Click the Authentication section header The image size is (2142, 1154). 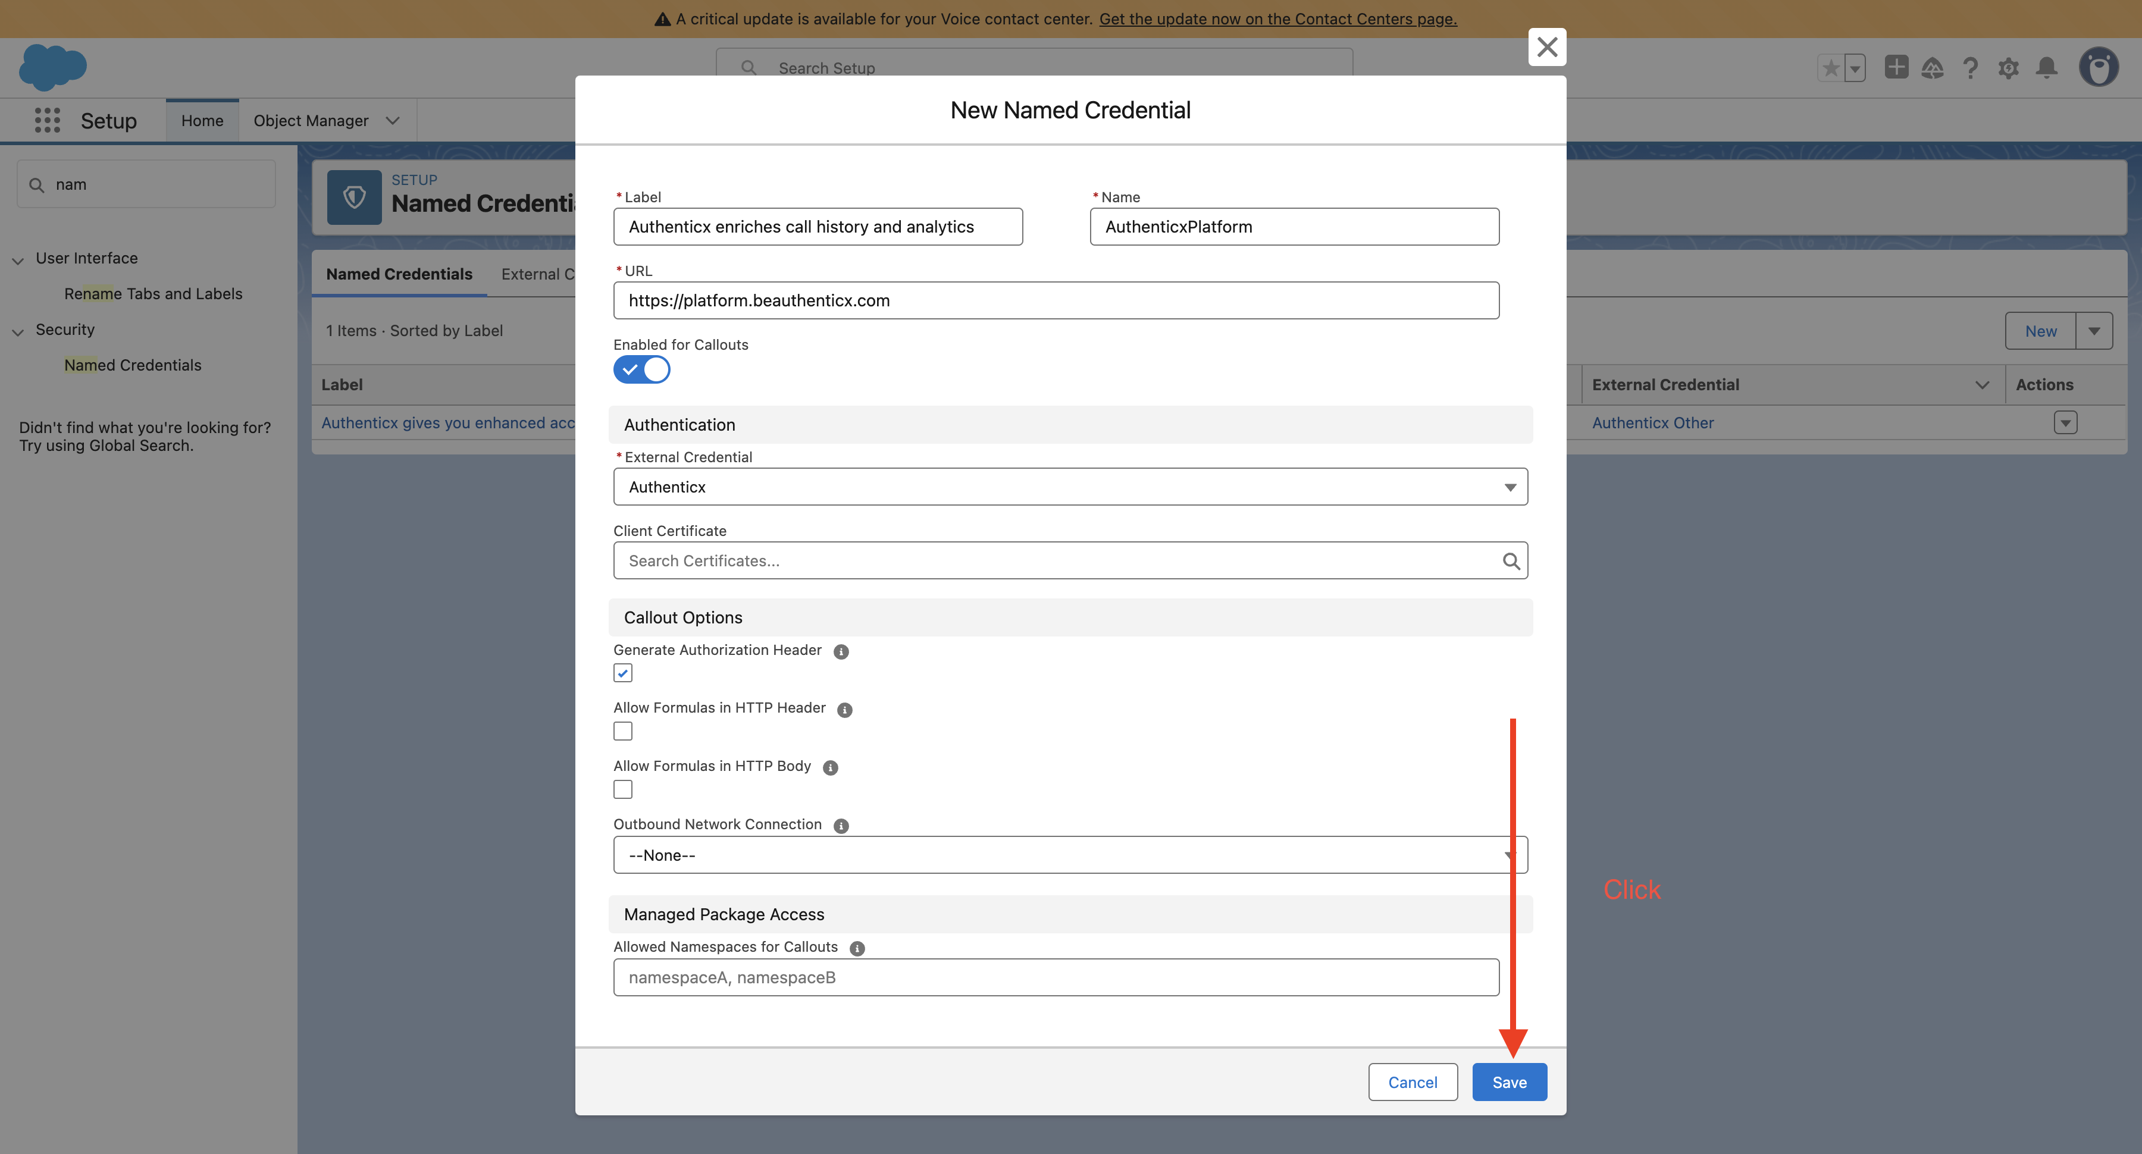coord(1070,425)
